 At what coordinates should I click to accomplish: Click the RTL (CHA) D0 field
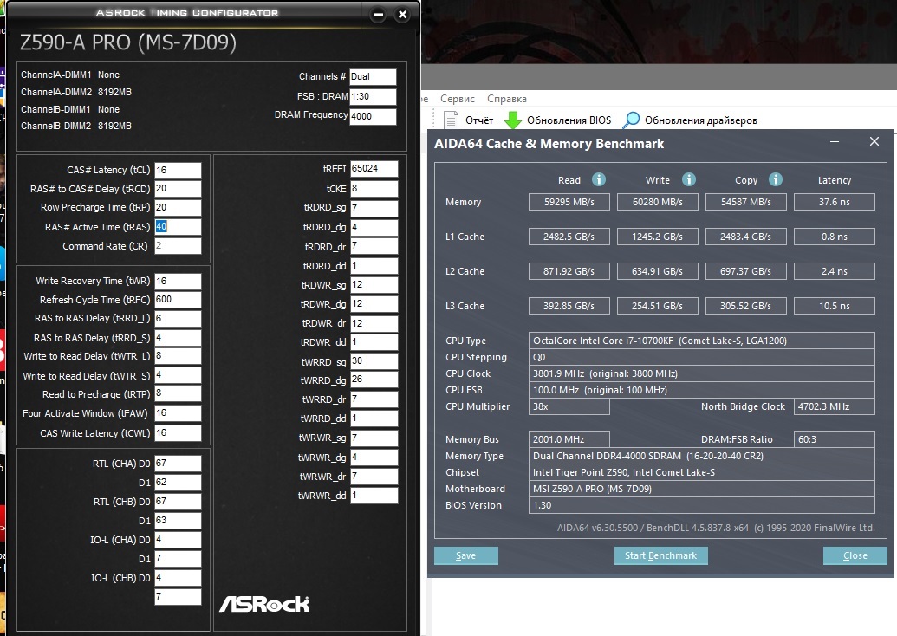point(178,464)
